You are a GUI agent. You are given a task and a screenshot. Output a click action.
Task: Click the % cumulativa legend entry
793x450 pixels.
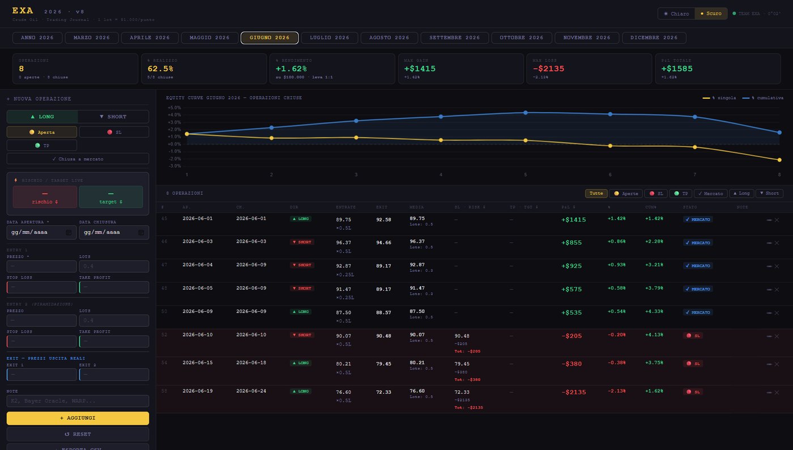(x=763, y=98)
